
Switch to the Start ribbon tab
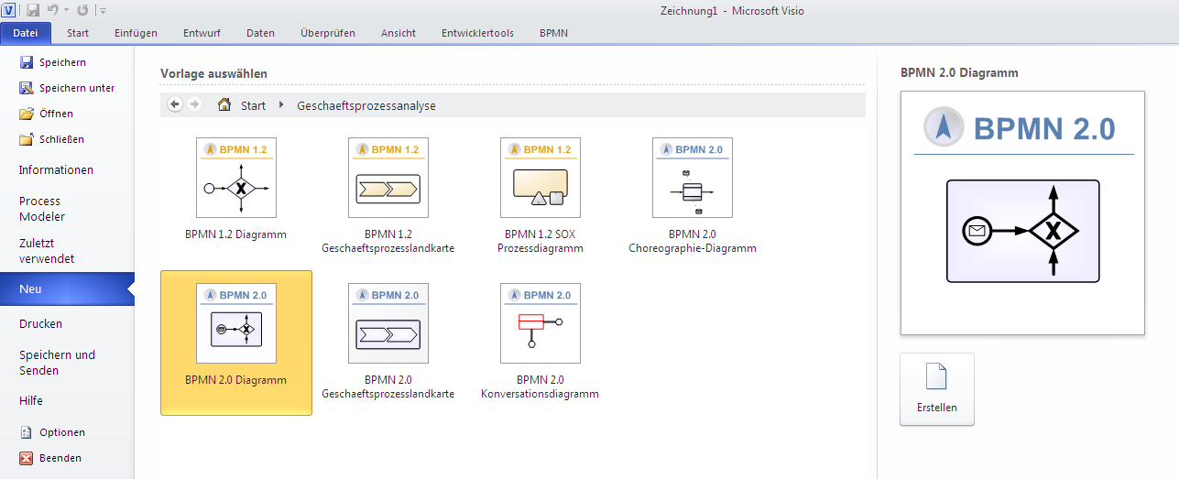point(78,33)
